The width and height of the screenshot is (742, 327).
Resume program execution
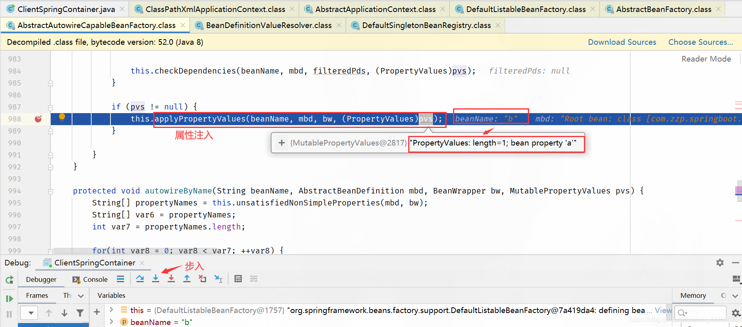[10, 298]
